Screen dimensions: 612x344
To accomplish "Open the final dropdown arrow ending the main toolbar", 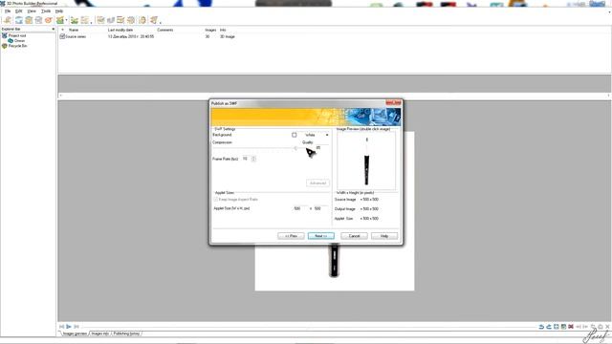I will tap(161, 22).
